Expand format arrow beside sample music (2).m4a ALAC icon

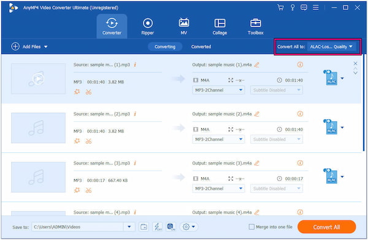[x=342, y=128]
